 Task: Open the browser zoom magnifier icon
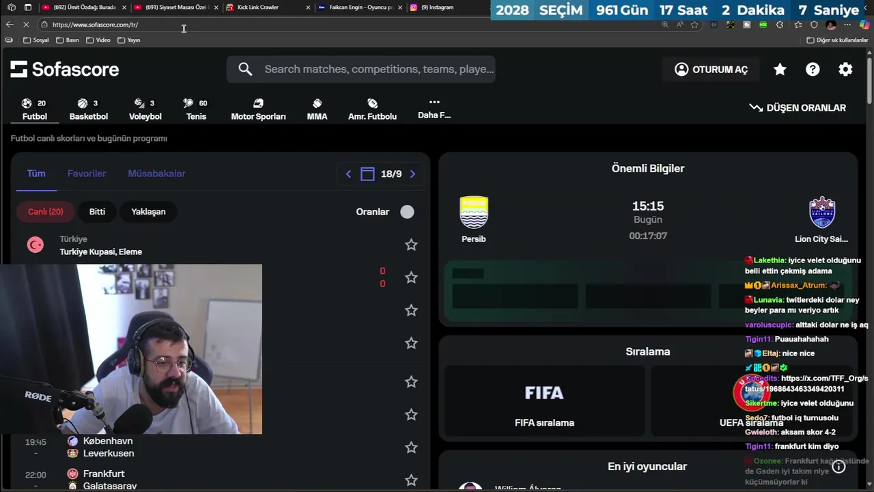[x=665, y=25]
